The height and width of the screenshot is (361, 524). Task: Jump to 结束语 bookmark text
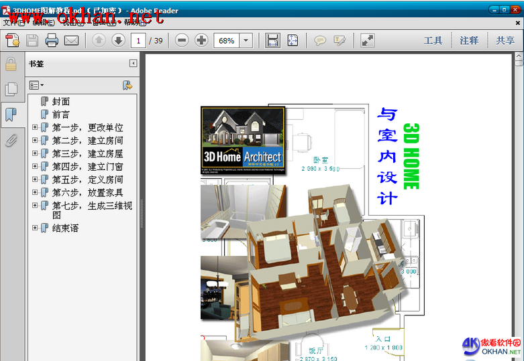point(65,228)
